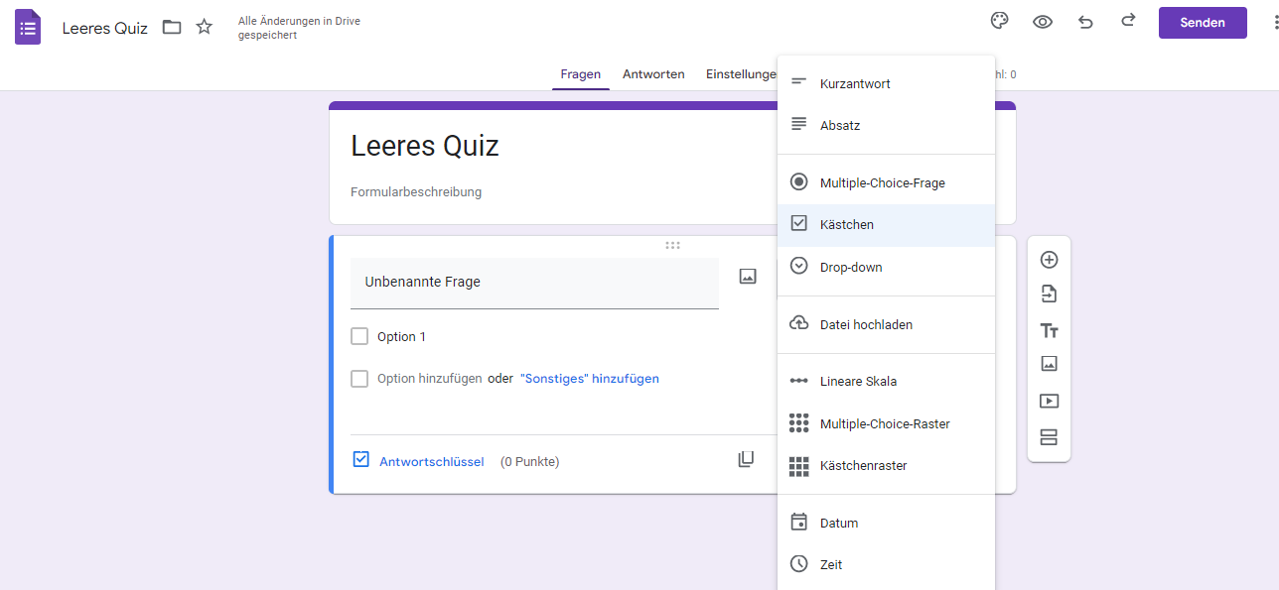Tick the Option 1 checkbox

[359, 337]
